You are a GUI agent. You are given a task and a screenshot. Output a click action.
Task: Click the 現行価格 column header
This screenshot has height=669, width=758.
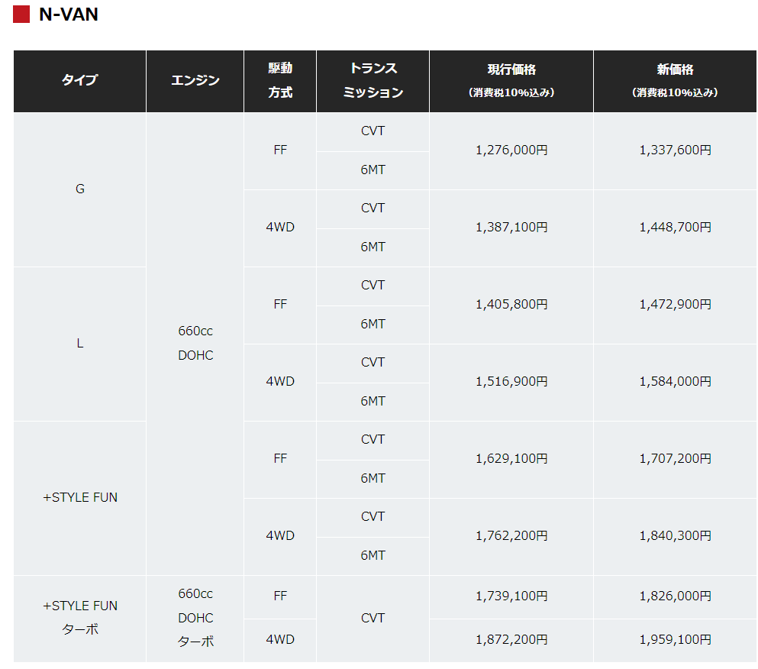tap(511, 81)
